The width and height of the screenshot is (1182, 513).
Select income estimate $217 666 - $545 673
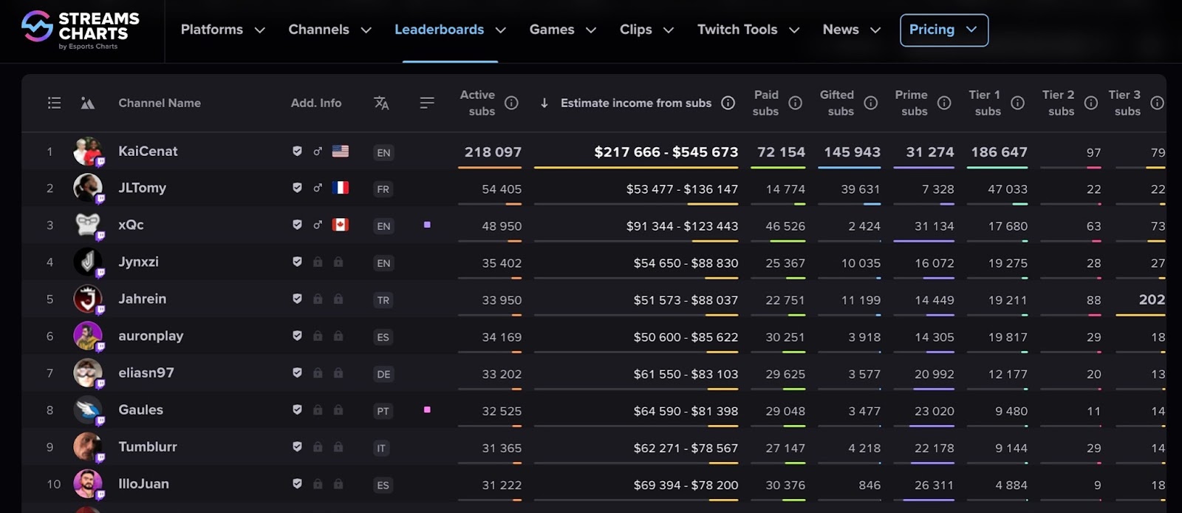[x=666, y=152]
